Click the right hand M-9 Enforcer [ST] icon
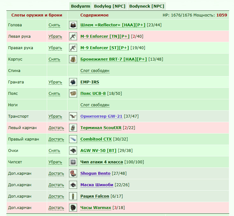Screen dimensions: 234x216 [73, 48]
